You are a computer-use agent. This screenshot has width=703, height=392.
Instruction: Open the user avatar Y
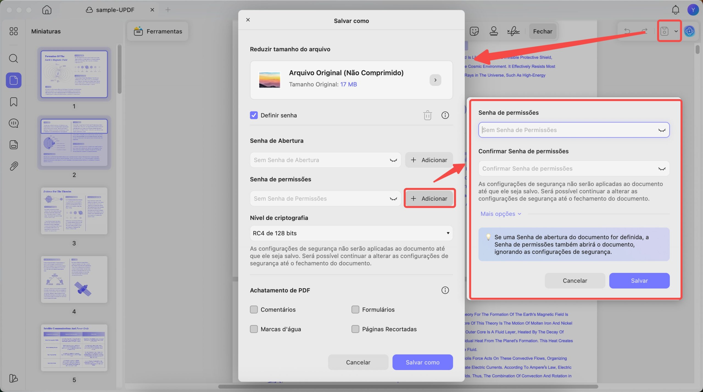tap(693, 10)
